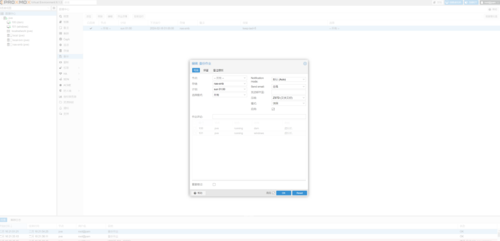Toggle the advanced checkbox next to OK
This screenshot has width=500, height=241.
click(273, 193)
